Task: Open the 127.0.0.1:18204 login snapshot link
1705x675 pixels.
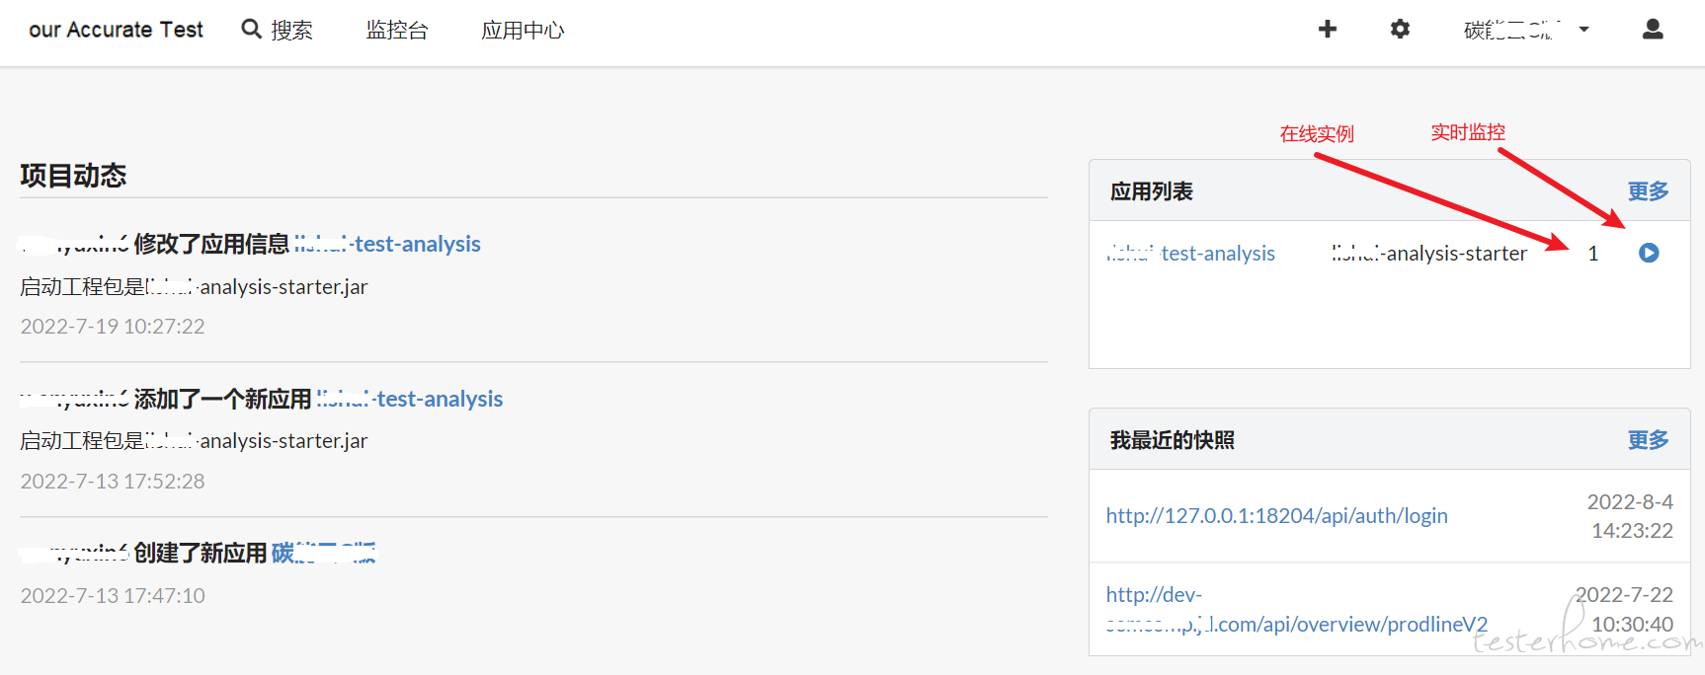Action: (x=1276, y=515)
